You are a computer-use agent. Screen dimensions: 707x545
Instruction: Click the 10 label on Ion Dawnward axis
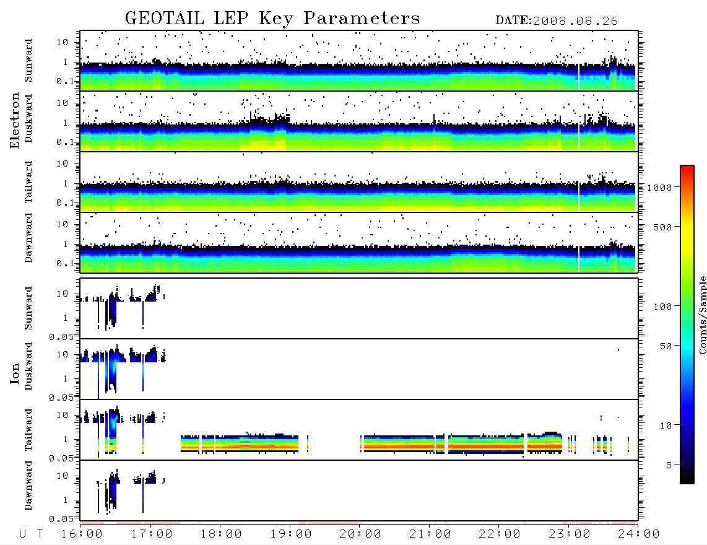pyautogui.click(x=63, y=476)
